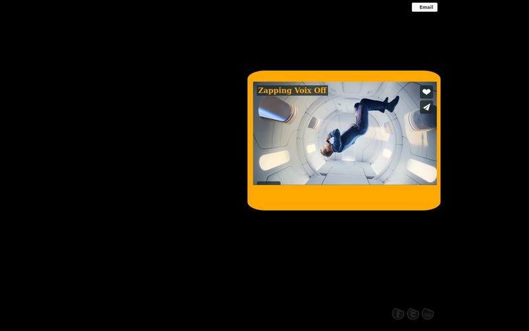Like the video with the heart icon
Image resolution: width=529 pixels, height=331 pixels.
tap(427, 92)
